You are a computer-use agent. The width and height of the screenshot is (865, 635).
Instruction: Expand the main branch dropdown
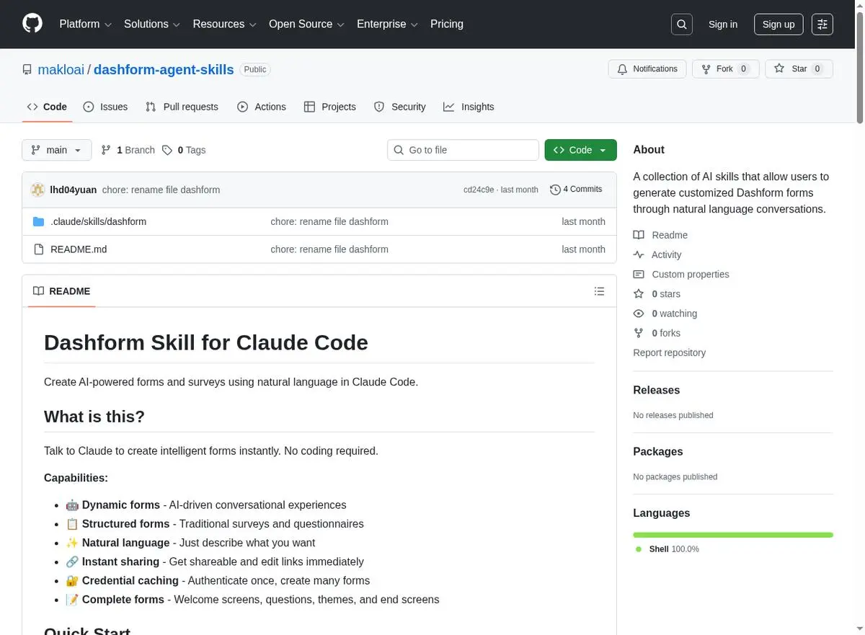[x=57, y=150]
